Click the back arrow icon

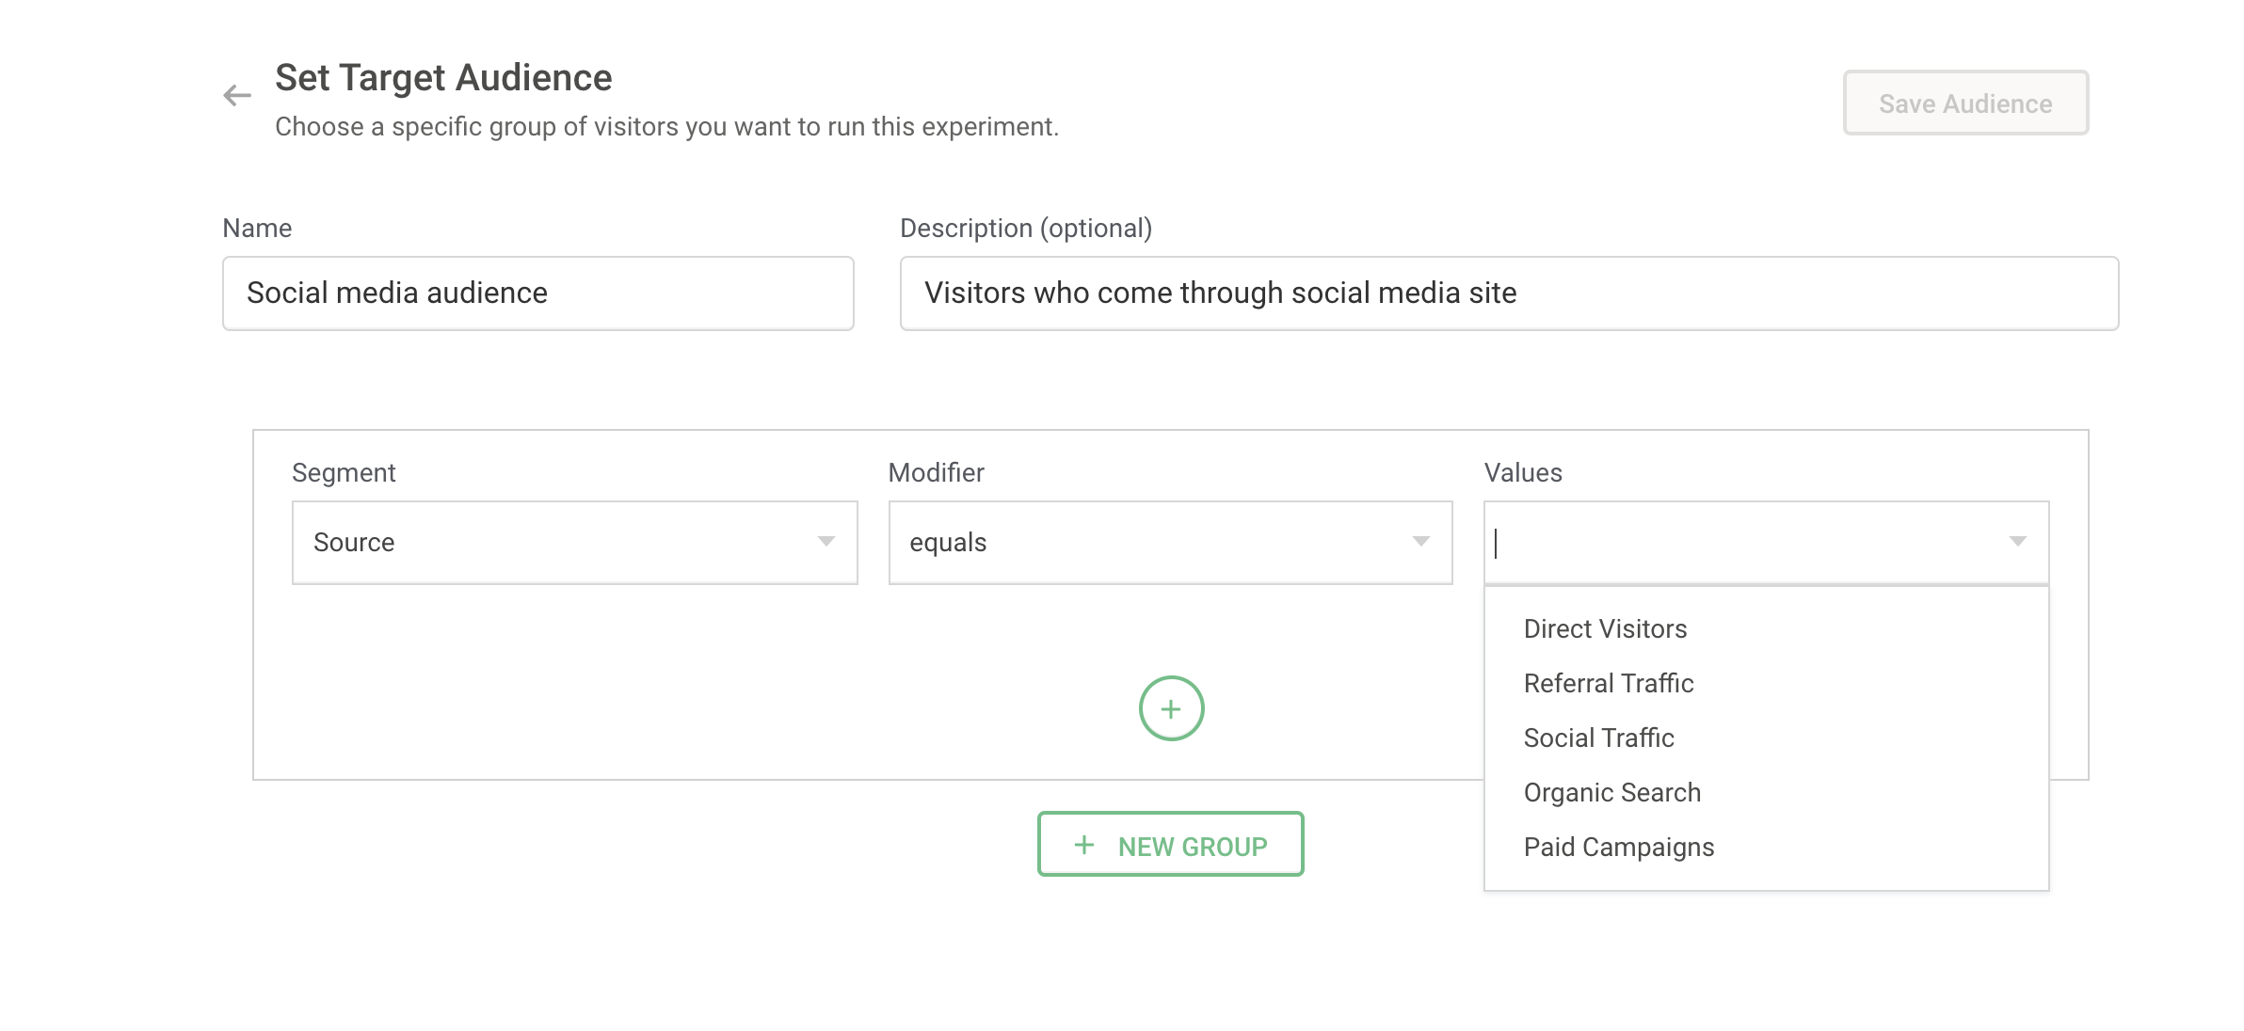237,95
